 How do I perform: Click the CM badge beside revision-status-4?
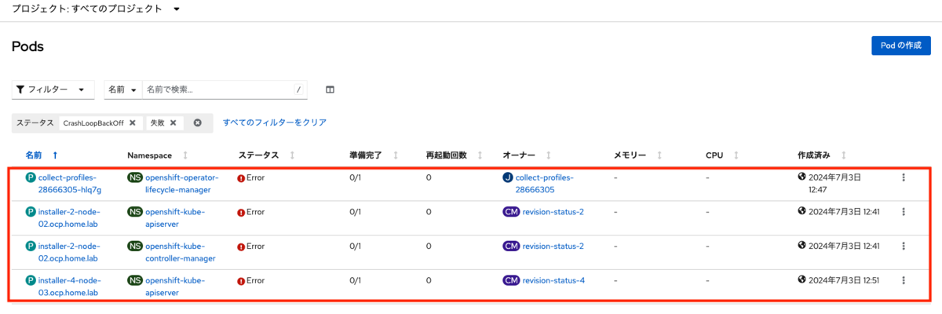(x=511, y=280)
